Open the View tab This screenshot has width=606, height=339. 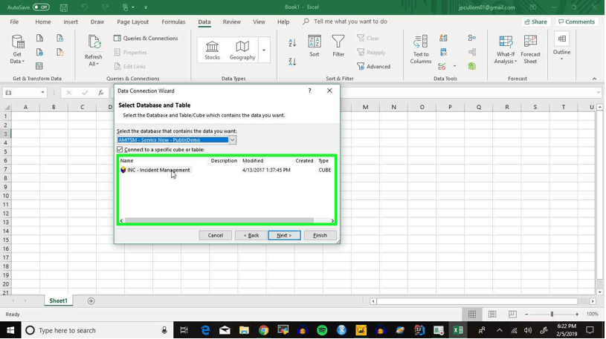[259, 22]
